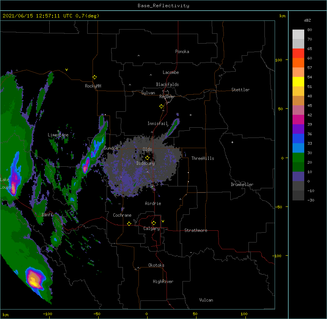Viewport: 327px width, 319px height.
Task: Select the Drumheller label
Action: 242,185
